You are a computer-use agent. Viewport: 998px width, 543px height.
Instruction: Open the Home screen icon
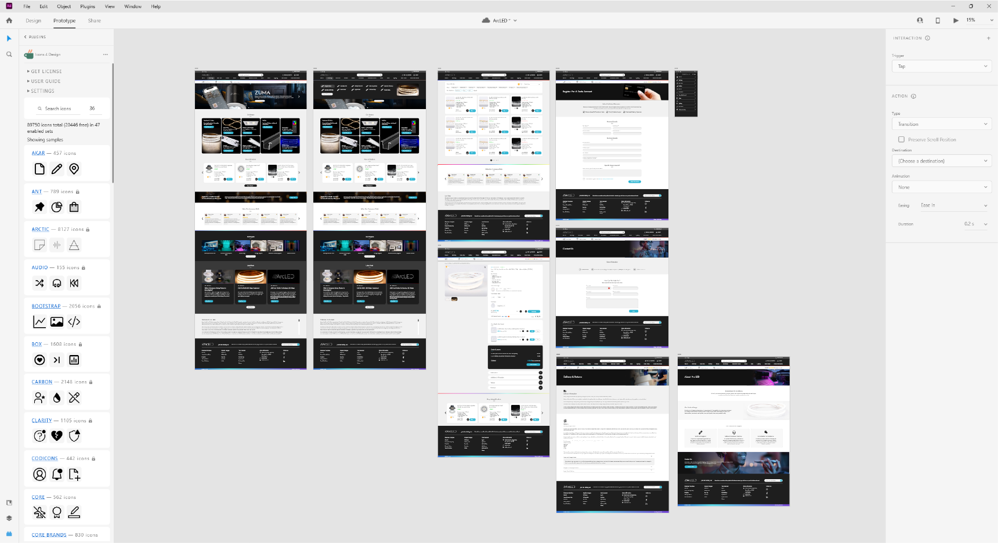click(9, 20)
